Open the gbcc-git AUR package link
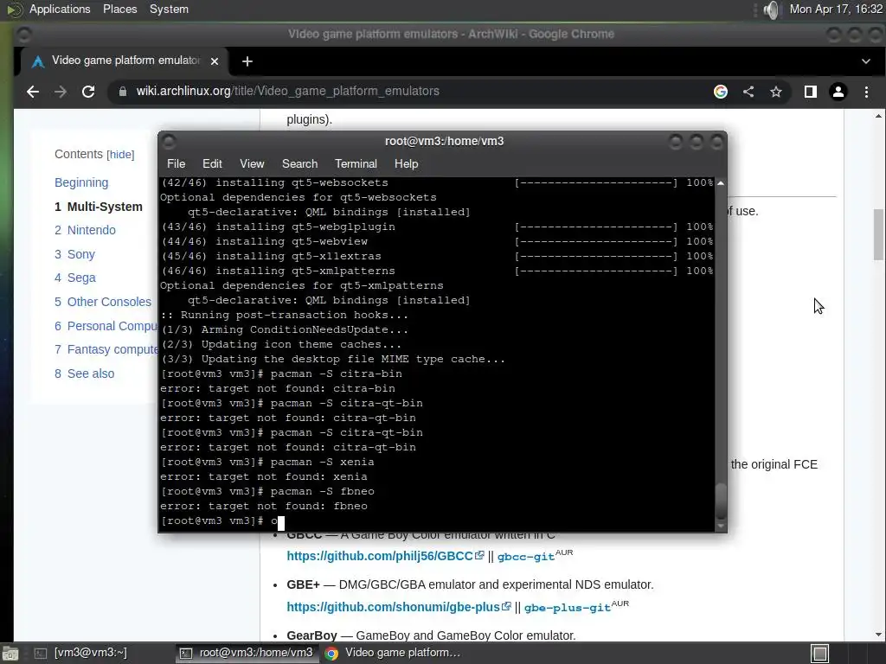The height and width of the screenshot is (664, 886). pos(525,557)
